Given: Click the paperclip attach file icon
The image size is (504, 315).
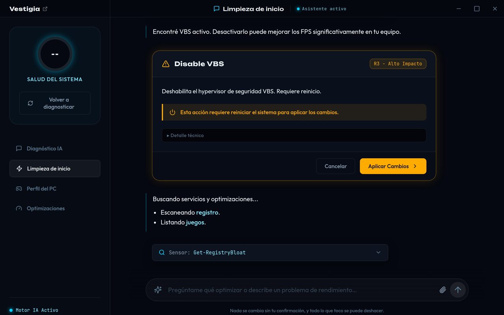Looking at the screenshot, I should [443, 290].
